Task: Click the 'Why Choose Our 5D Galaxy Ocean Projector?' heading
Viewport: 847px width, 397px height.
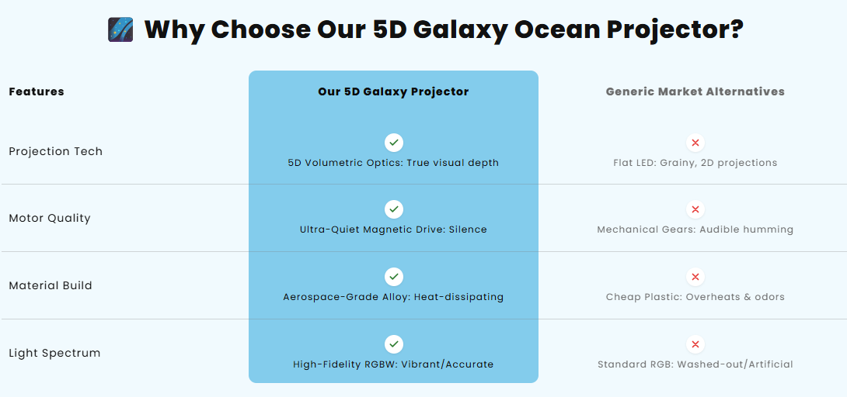Action: pos(444,29)
